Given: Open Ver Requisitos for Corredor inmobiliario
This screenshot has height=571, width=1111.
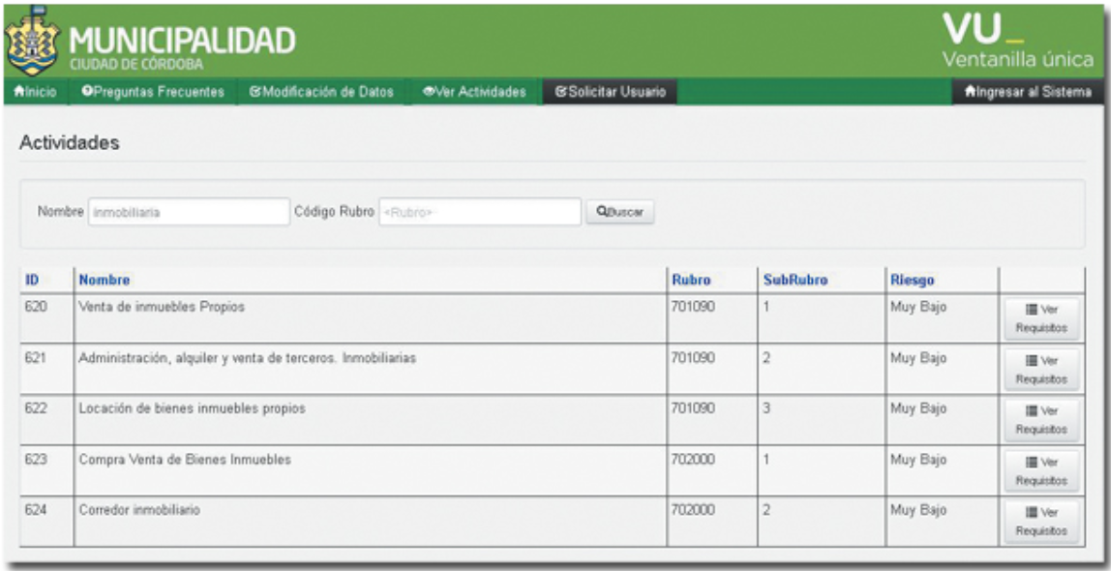Looking at the screenshot, I should [1040, 521].
